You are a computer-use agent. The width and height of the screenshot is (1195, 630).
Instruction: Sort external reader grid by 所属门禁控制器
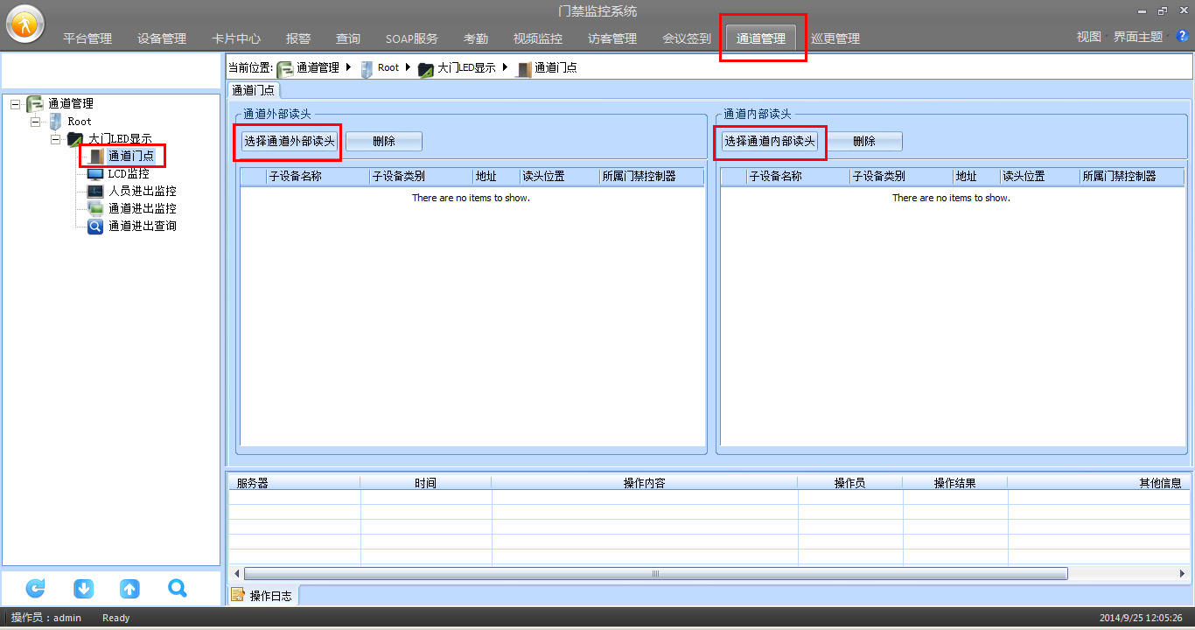pos(651,176)
